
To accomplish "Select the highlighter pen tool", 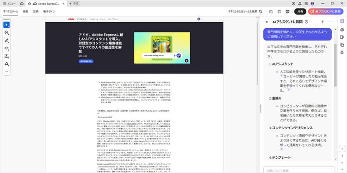I will tap(6, 41).
